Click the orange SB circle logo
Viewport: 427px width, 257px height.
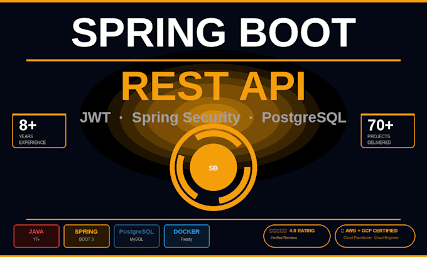[x=213, y=167]
